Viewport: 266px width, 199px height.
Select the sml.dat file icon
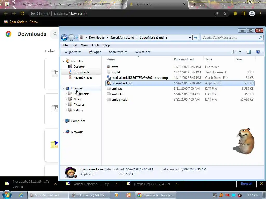[109, 89]
